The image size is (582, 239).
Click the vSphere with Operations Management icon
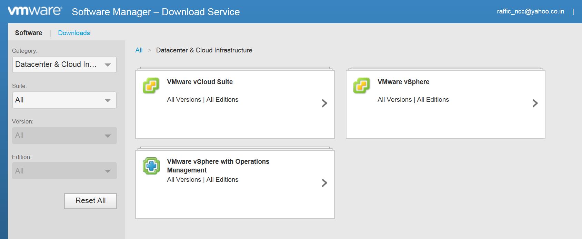pyautogui.click(x=151, y=166)
